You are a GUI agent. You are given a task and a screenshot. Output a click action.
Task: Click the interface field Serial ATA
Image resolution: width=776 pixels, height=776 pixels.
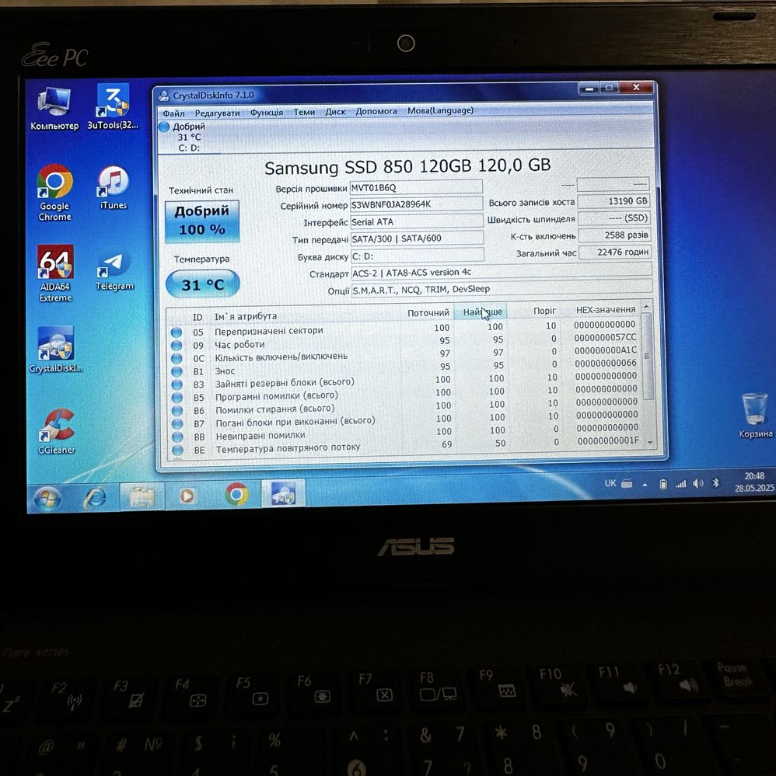click(x=417, y=221)
